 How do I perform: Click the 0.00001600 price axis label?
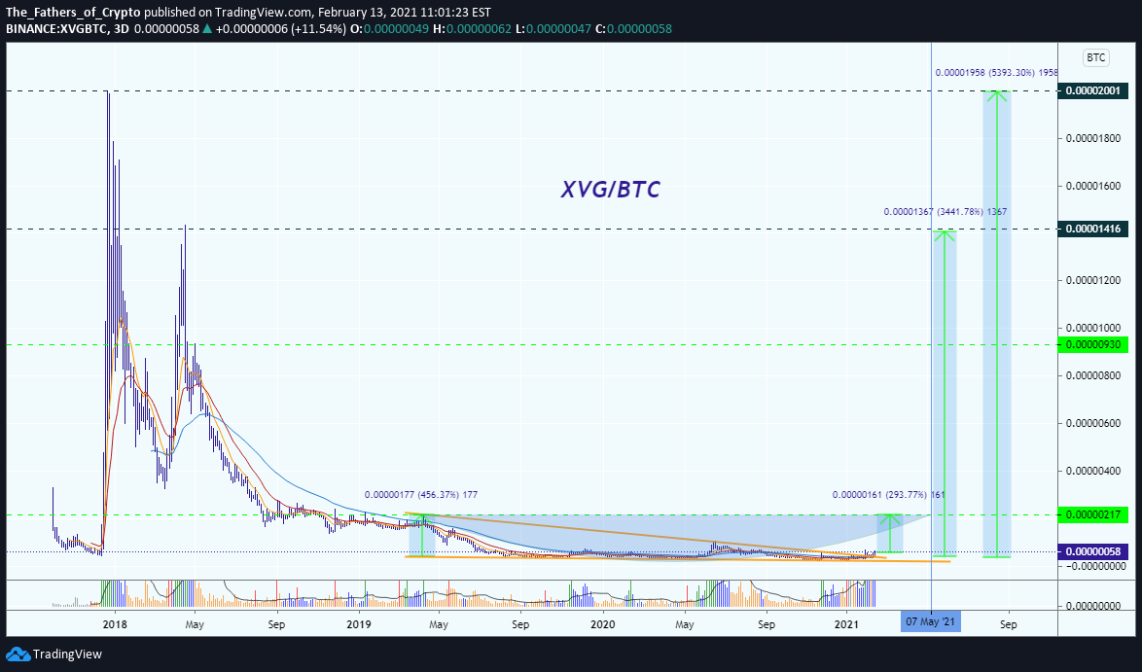point(1093,186)
